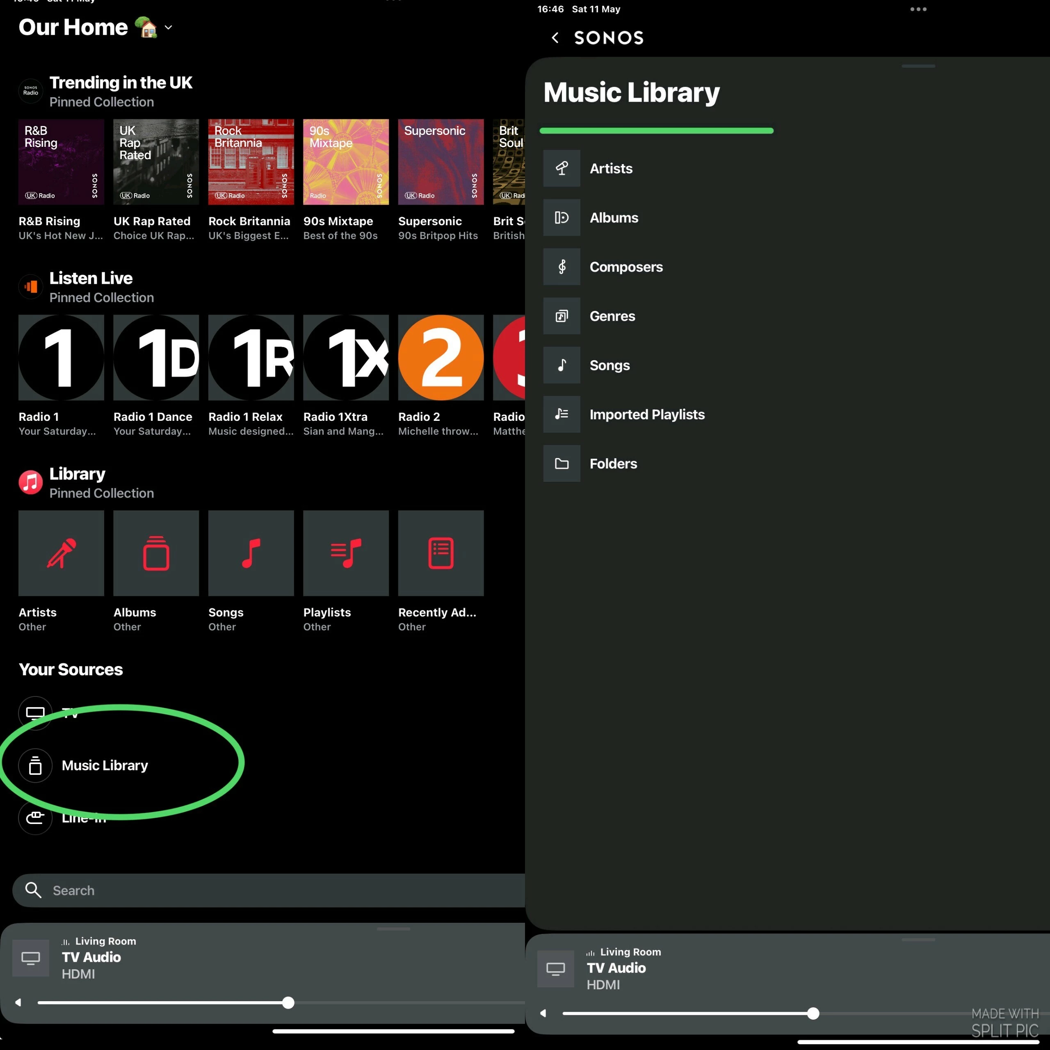Open the three-dot multitasking menu

coord(918,9)
